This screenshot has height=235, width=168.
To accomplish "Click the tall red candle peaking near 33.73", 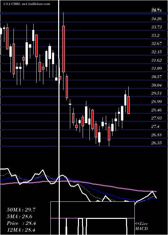I will [x=64, y=49].
